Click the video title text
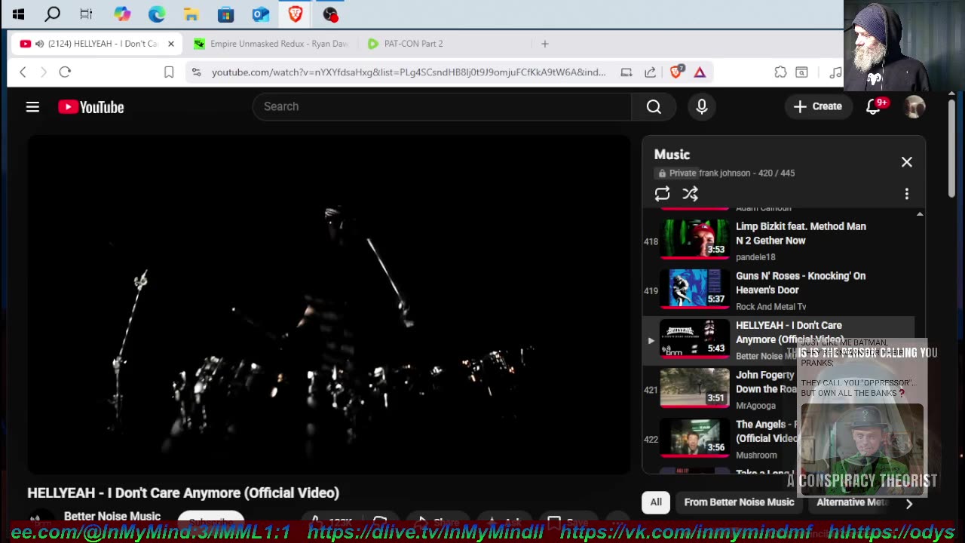965x543 pixels. tap(183, 492)
